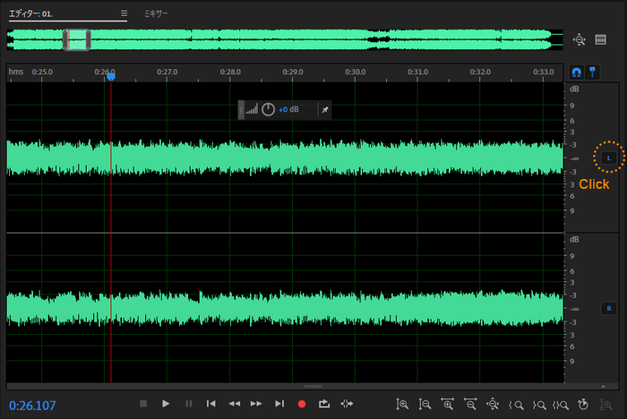
Task: Click Zoom Out Full in bottom toolbar
Action: pos(493,404)
